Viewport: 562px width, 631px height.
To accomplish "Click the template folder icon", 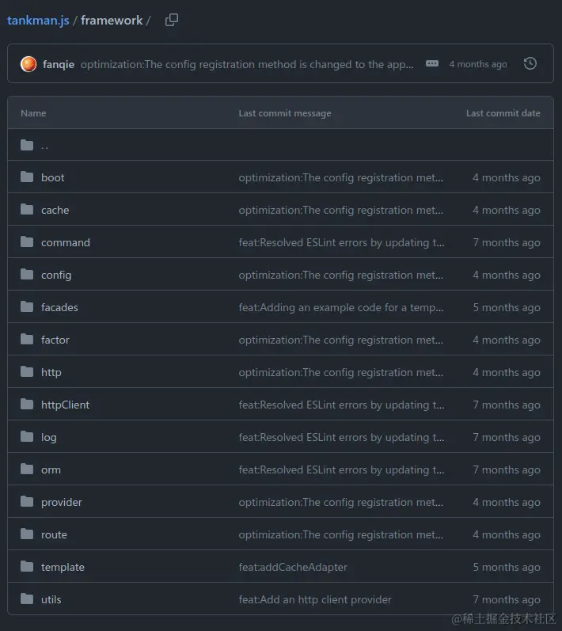I will pos(27,567).
